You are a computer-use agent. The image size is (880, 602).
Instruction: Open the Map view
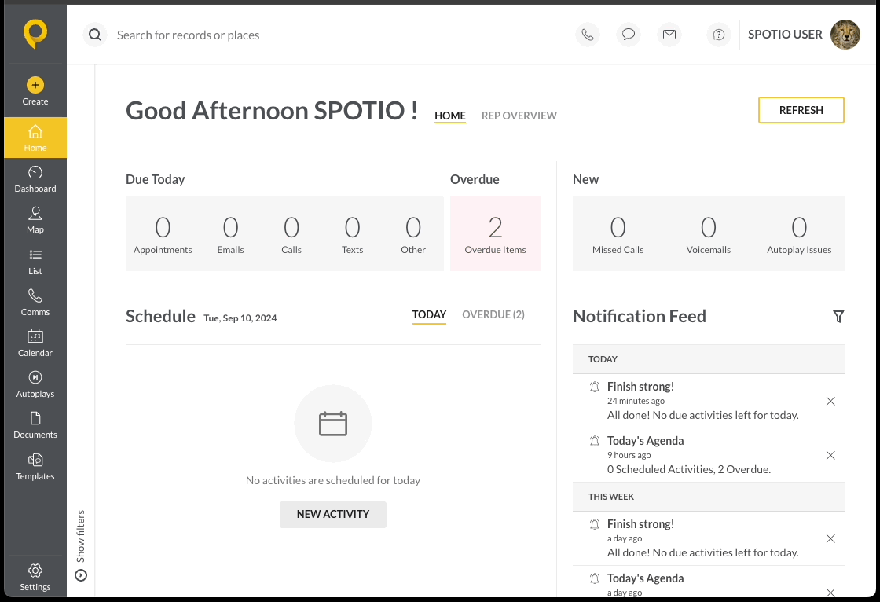(35, 220)
